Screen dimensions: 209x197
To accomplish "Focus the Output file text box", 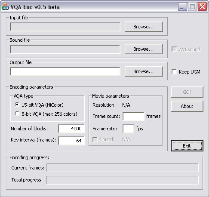I will point(65,71).
